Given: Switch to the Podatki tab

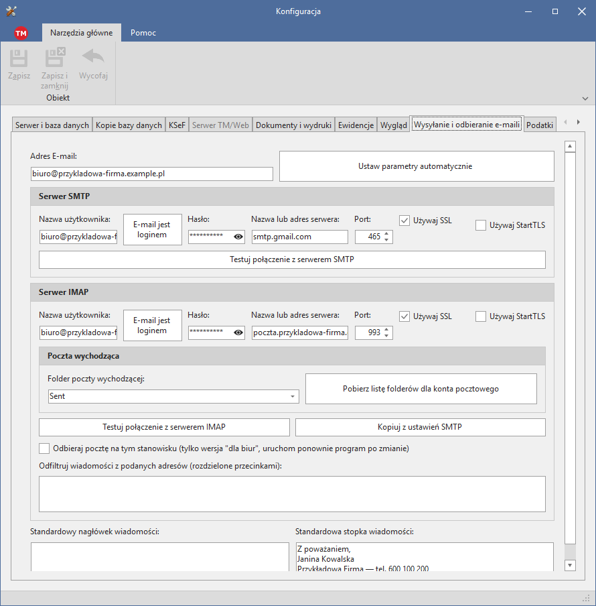Looking at the screenshot, I should coord(540,125).
